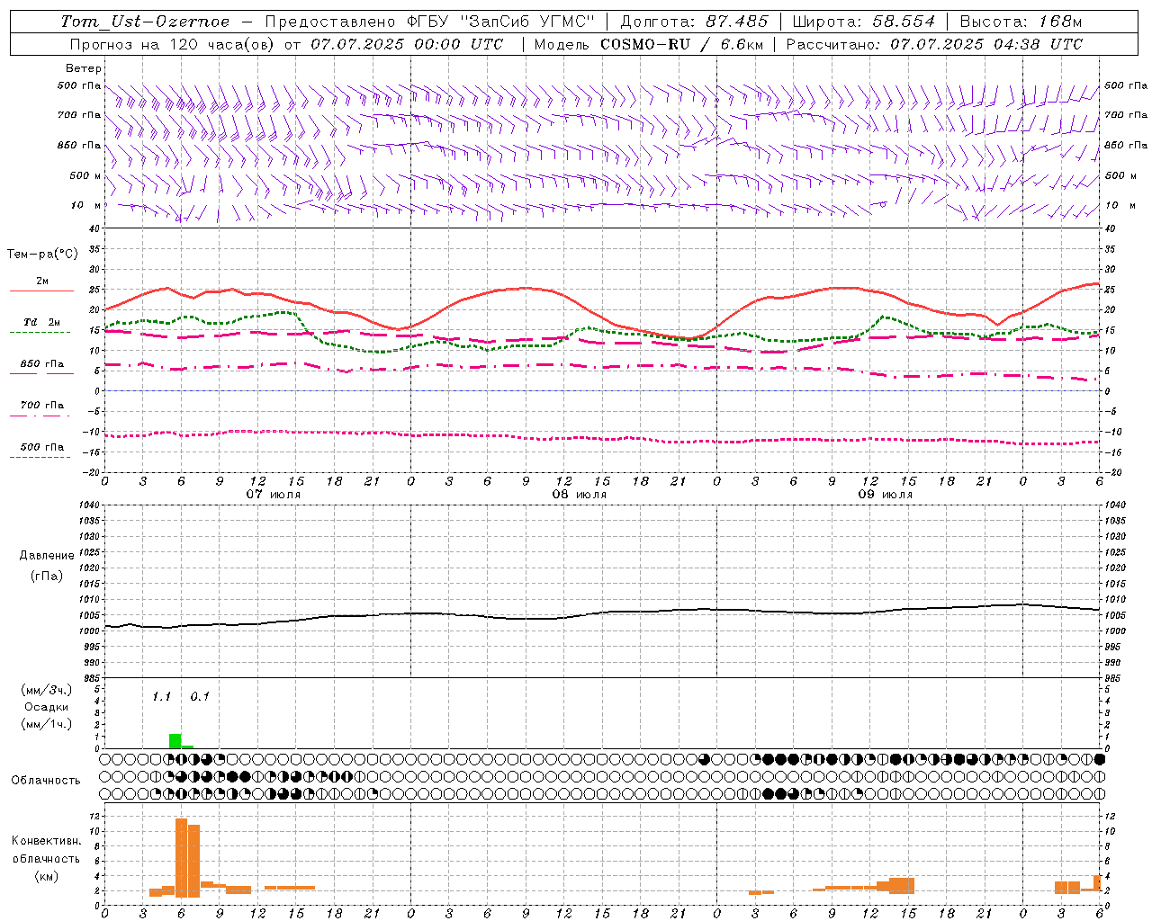The width and height of the screenshot is (1152, 921).
Task: Click the station title Tom_Ust-Ozernoe
Action: tap(145, 22)
